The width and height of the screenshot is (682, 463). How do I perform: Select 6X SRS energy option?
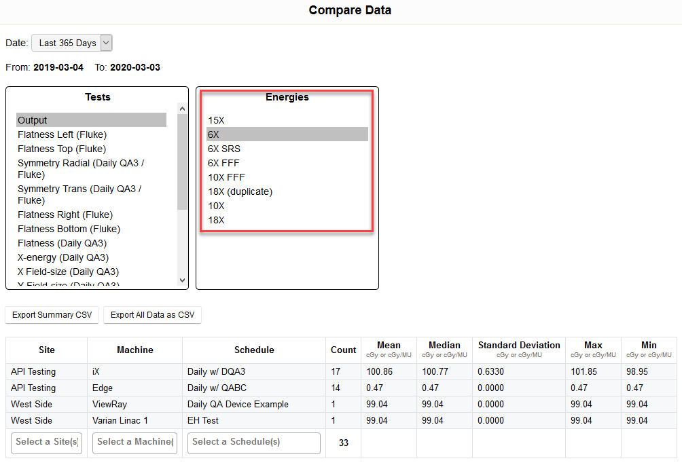point(224,149)
